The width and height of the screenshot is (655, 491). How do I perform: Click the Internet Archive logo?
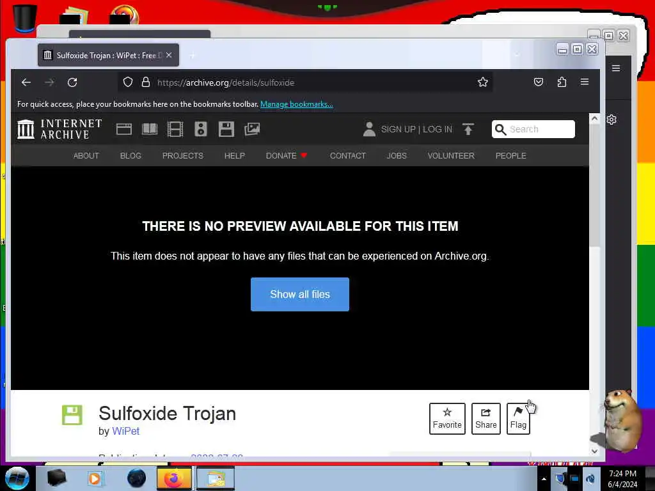59,129
